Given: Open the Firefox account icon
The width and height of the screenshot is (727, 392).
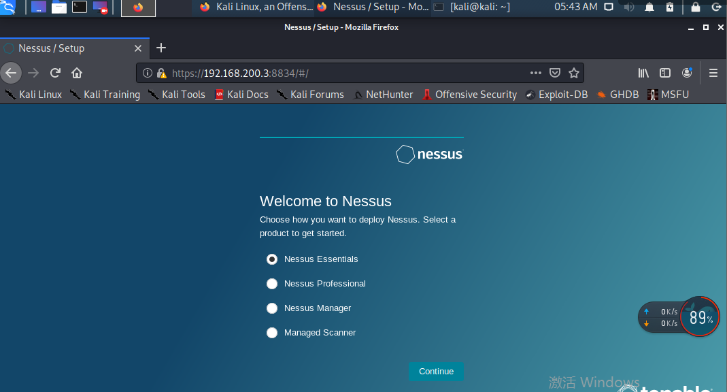Looking at the screenshot, I should click(x=687, y=72).
